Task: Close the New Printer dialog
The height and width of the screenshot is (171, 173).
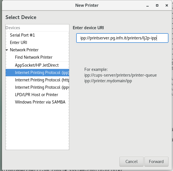Action: (167, 5)
